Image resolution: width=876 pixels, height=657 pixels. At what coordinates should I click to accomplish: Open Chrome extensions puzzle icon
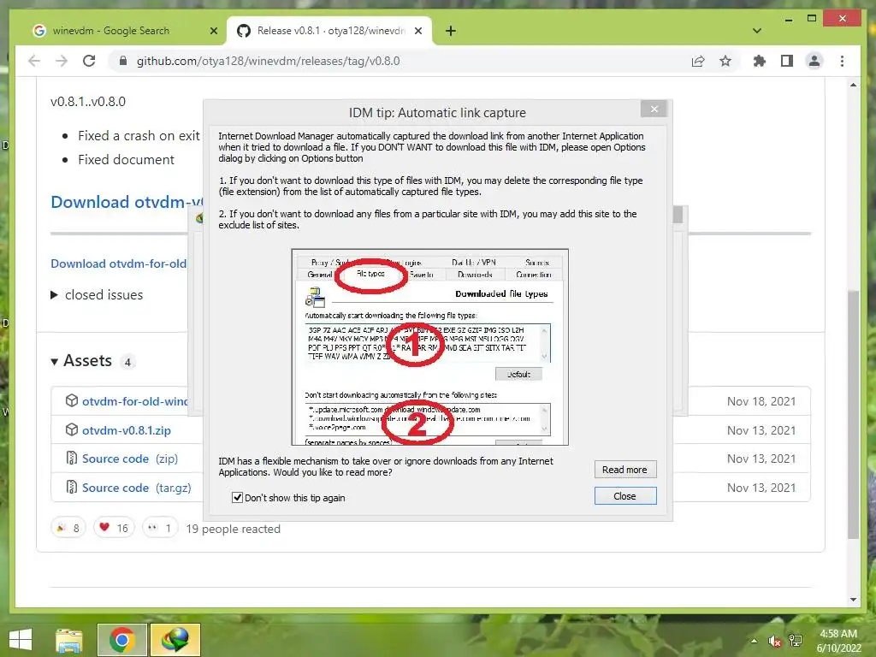(x=760, y=61)
